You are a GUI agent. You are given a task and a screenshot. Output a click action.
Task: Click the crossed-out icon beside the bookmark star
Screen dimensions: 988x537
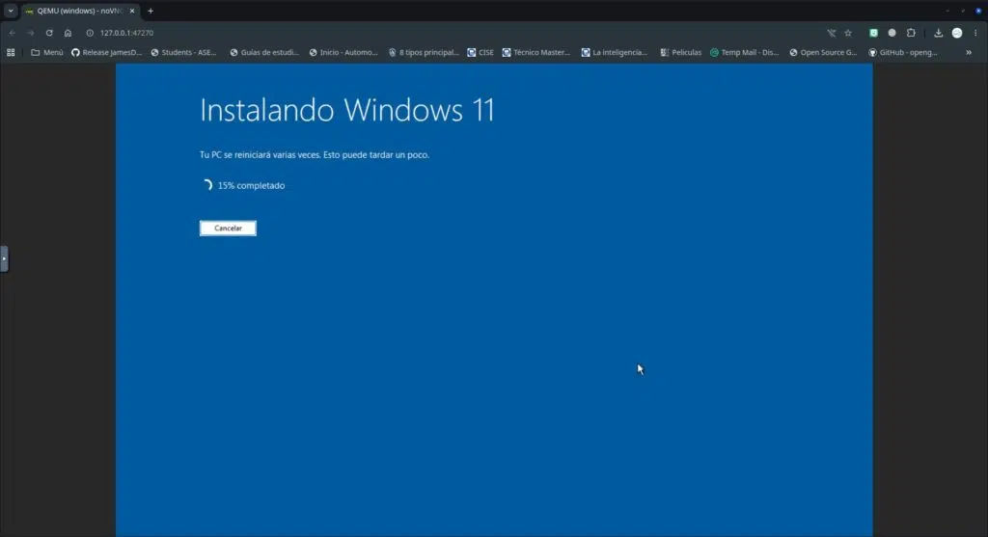[x=831, y=33]
